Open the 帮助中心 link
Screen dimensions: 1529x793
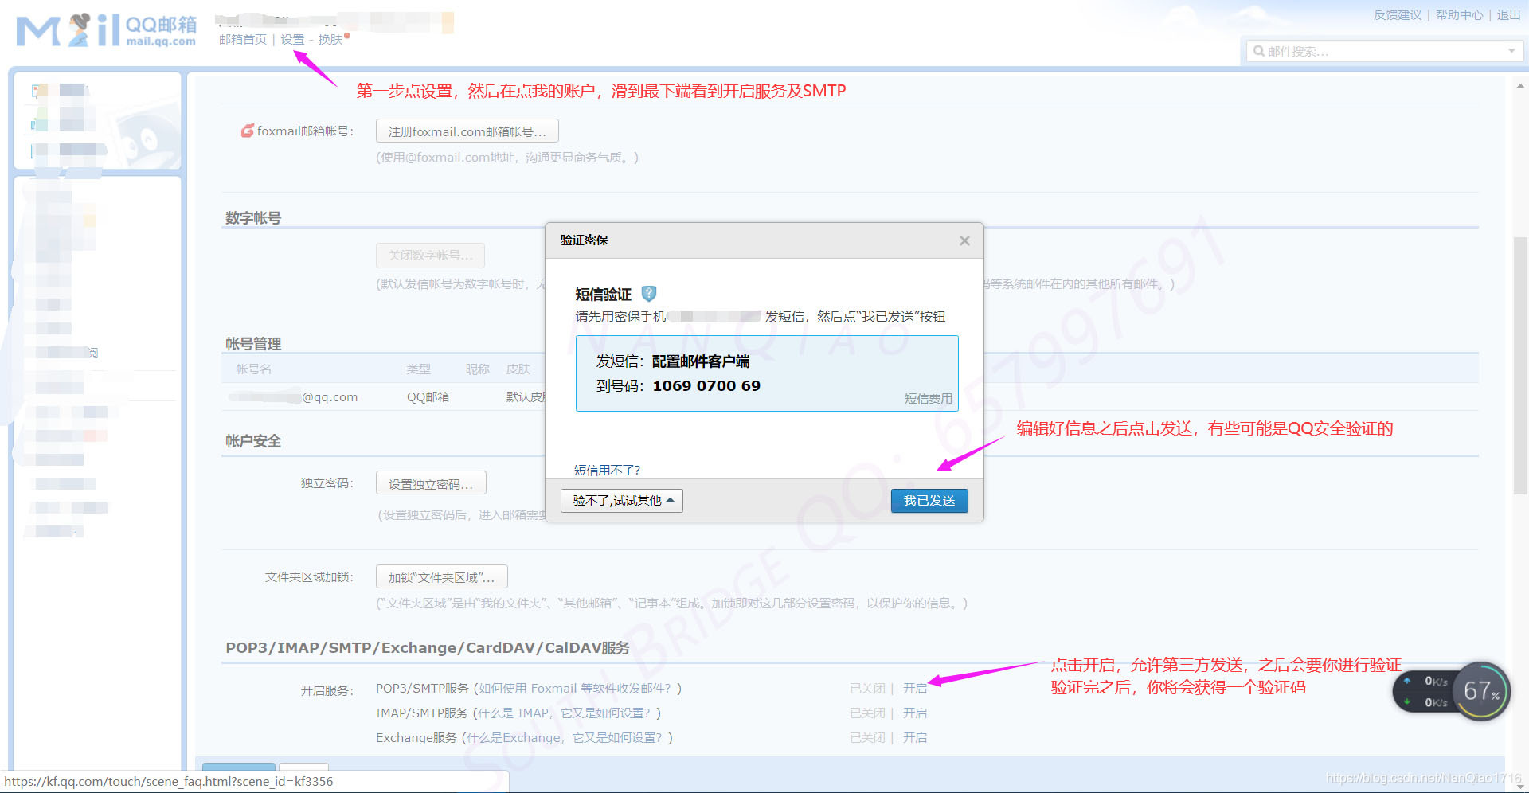tap(1458, 14)
